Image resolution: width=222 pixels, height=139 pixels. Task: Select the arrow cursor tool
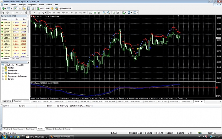pyautogui.click(x=3, y=12)
